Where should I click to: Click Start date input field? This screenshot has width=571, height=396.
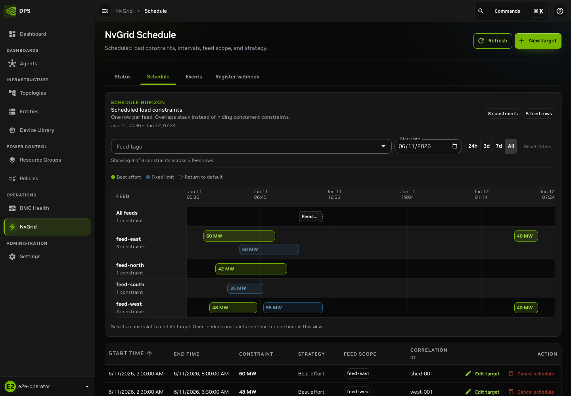click(x=428, y=147)
